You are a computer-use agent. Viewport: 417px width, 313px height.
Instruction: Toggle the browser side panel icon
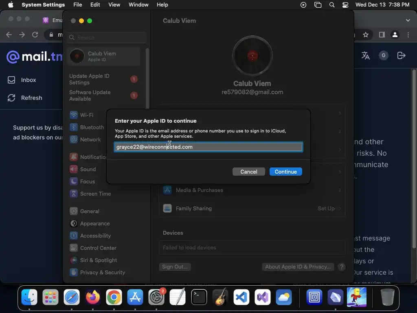(382, 35)
